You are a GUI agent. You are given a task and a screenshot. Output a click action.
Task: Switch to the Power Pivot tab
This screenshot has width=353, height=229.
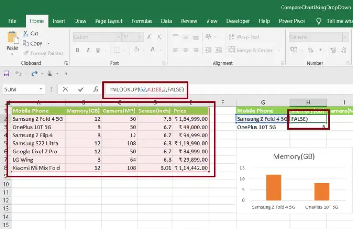click(292, 21)
